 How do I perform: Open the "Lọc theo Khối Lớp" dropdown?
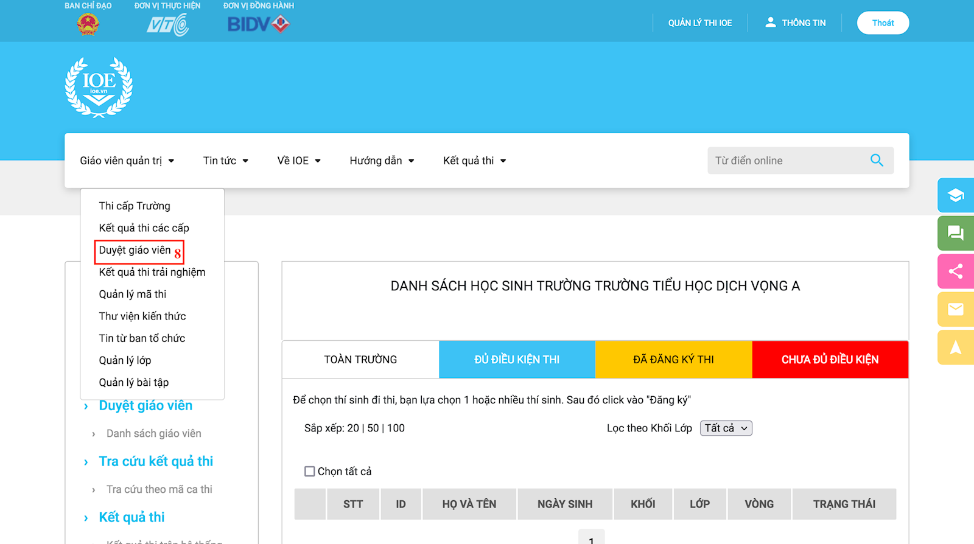pos(726,428)
